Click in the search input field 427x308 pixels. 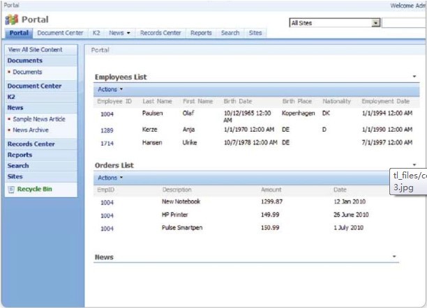pyautogui.click(x=405, y=23)
